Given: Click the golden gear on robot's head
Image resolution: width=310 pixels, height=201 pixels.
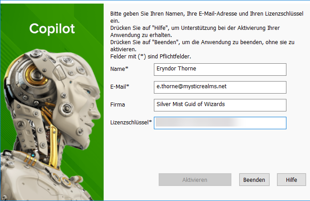Looking at the screenshot, I should point(36,75).
